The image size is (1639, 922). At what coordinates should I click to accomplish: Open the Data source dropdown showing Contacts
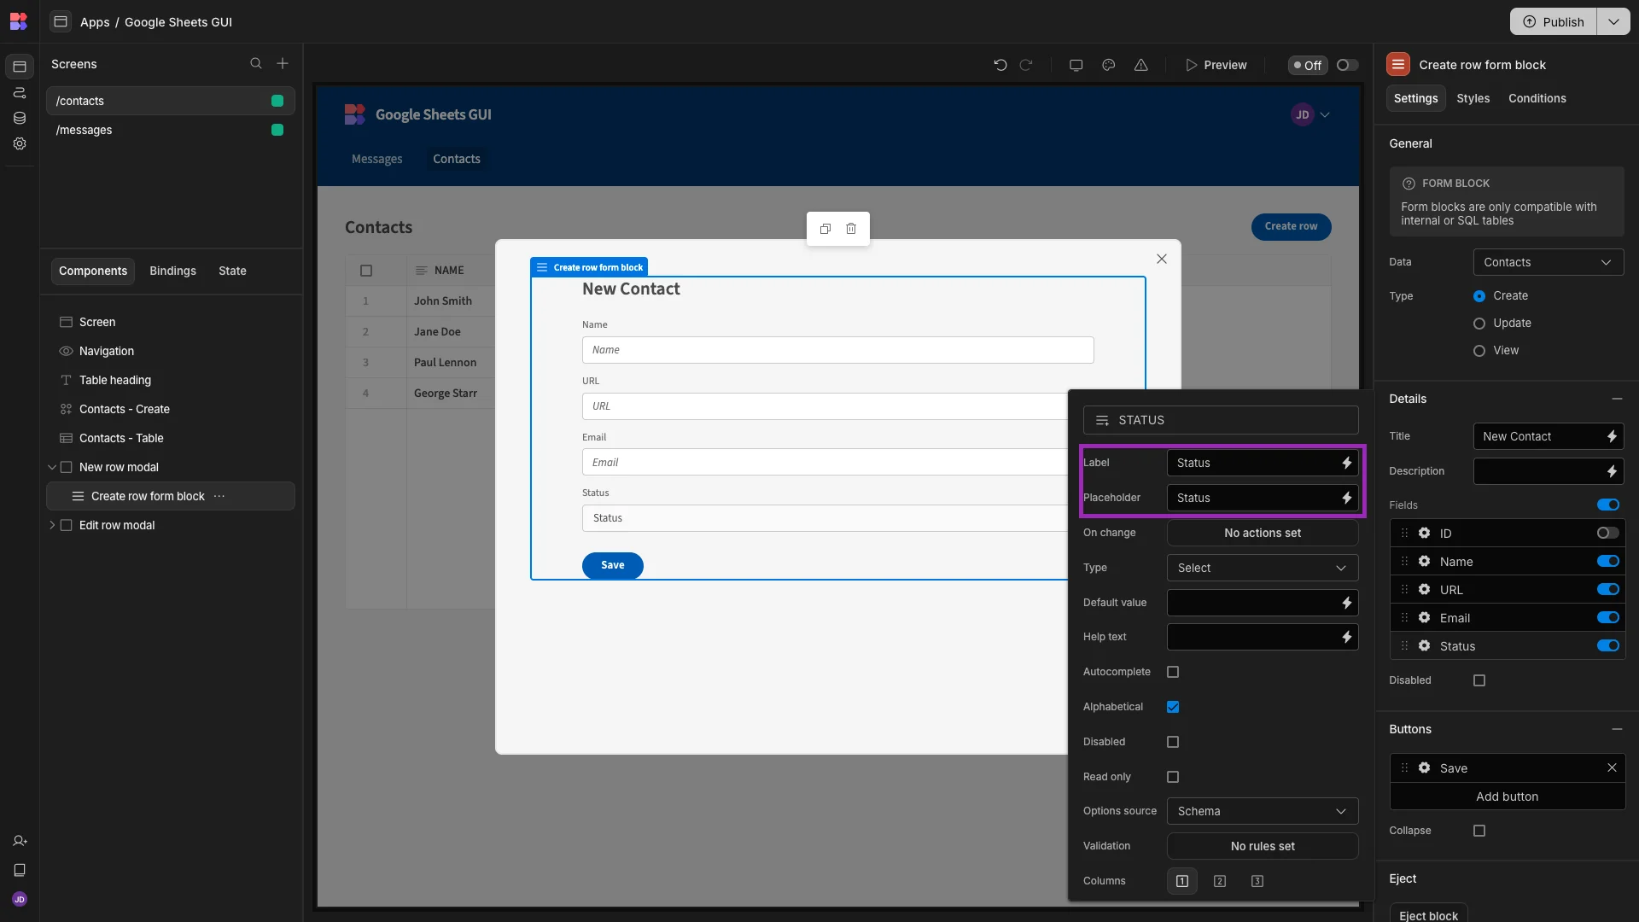click(x=1548, y=262)
